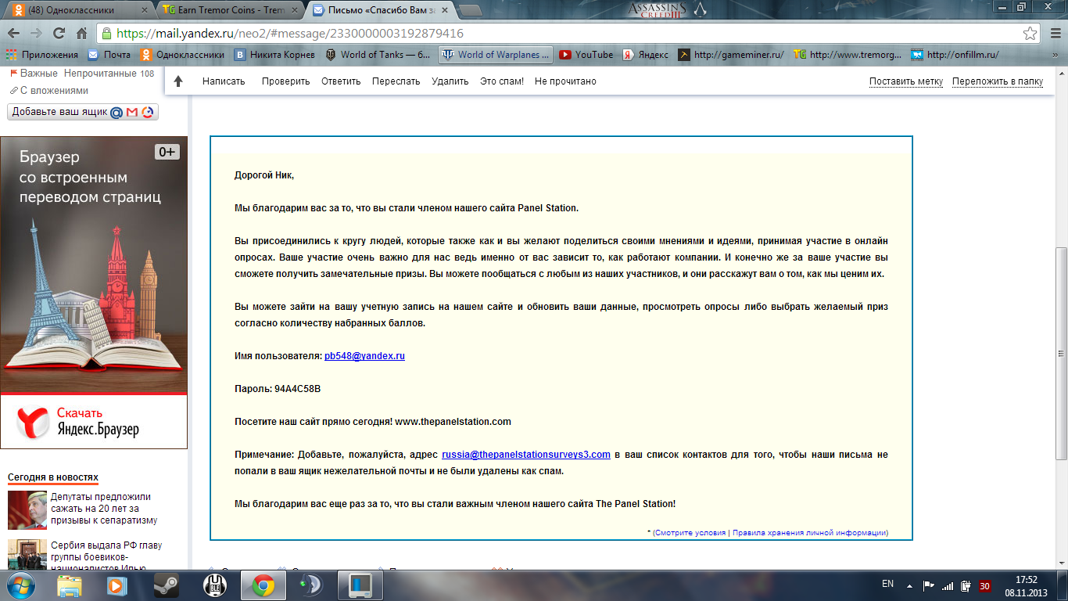
Task: Open the onfillm.ru bookmark
Action: tap(955, 55)
